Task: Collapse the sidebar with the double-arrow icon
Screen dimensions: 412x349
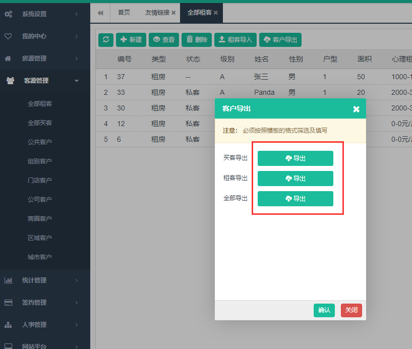Action: pos(100,13)
